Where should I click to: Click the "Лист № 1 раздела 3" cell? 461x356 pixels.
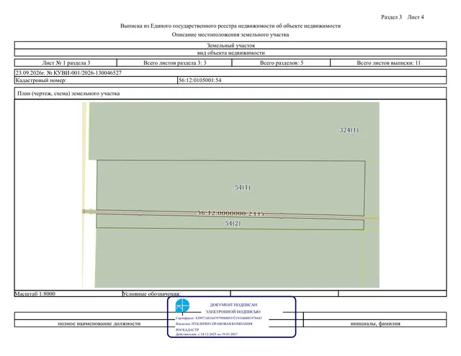66,63
